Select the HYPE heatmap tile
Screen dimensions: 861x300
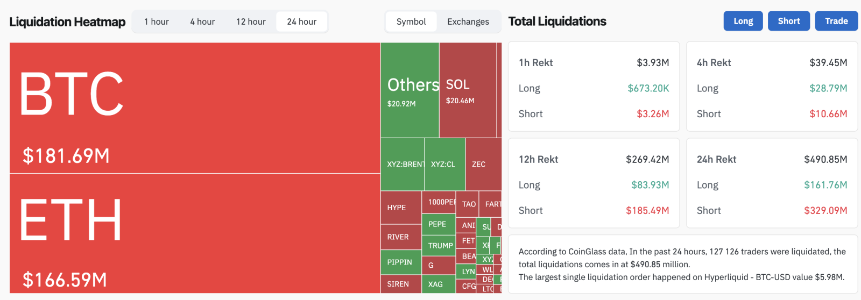coord(401,208)
